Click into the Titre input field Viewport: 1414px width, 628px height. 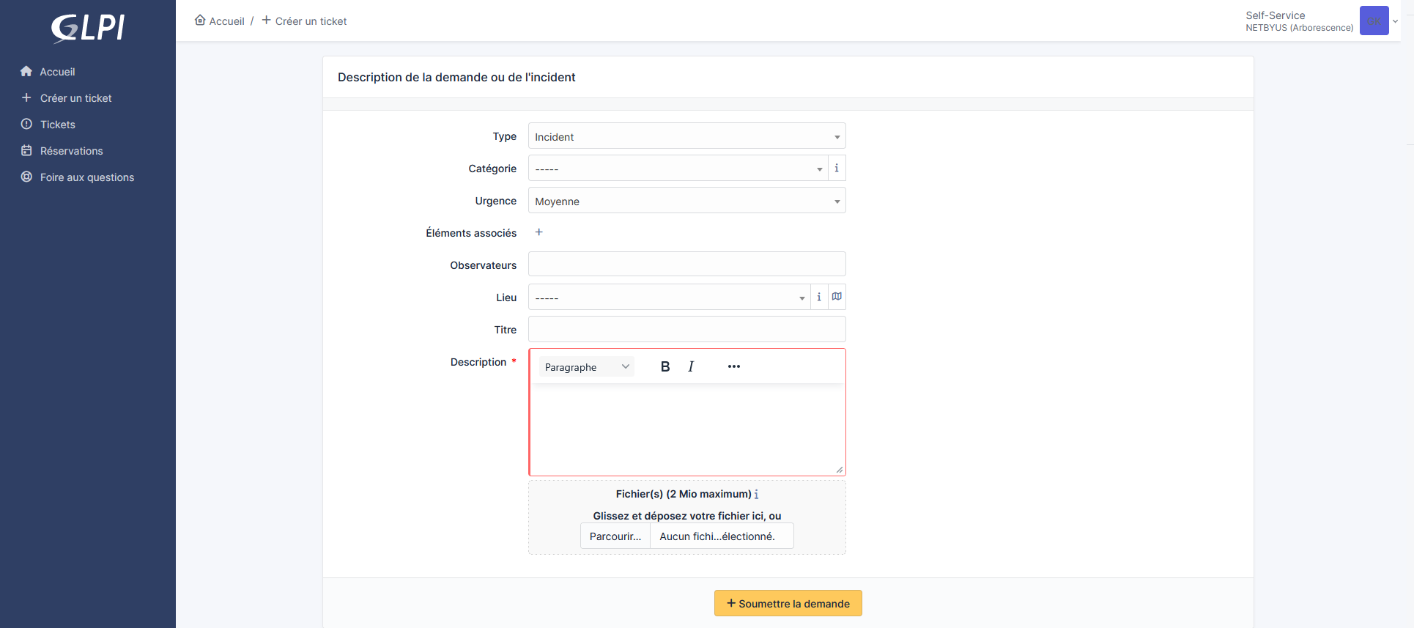pos(686,329)
